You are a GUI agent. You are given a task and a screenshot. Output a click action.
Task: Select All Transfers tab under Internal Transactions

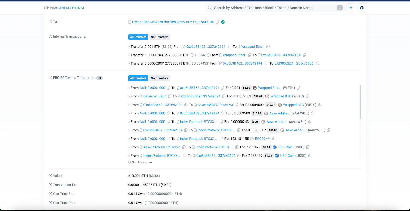138,37
